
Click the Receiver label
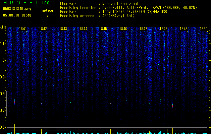coord(68,12)
